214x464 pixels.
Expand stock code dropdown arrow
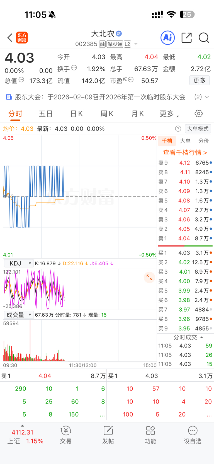tap(136, 44)
